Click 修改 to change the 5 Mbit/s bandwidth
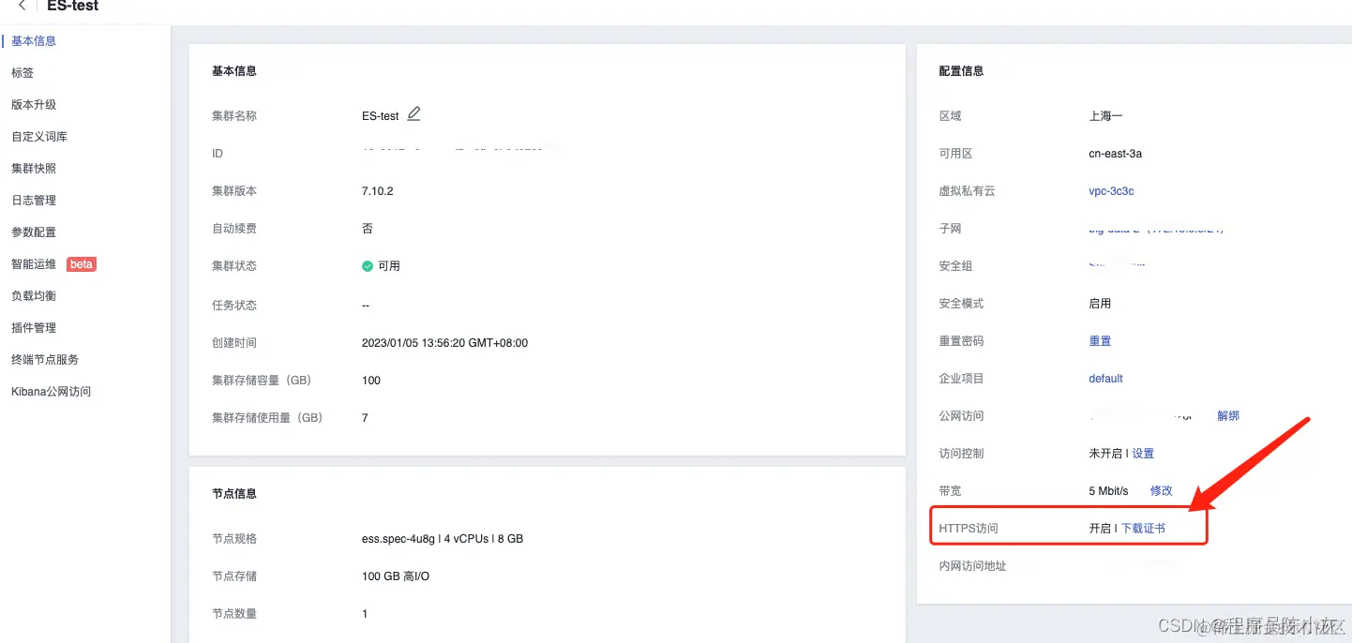Viewport: 1352px width, 643px height. point(1161,490)
